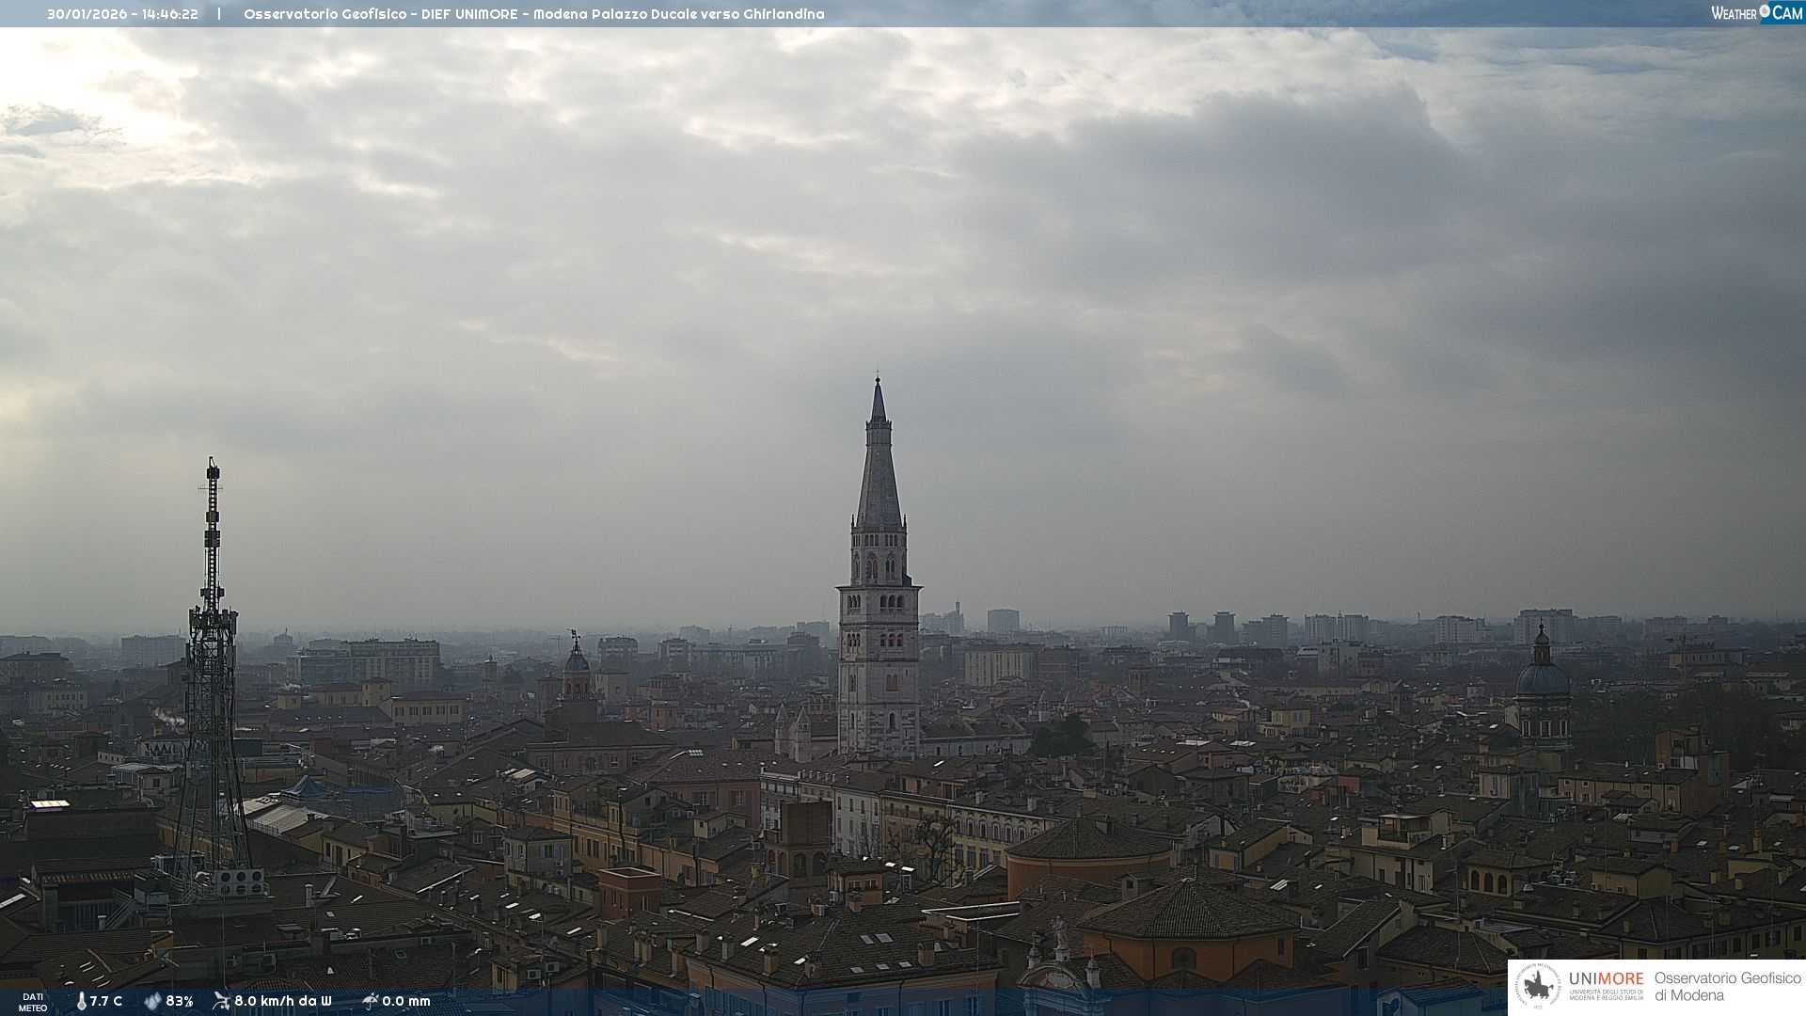Select the 83% humidity reading
Screen dimensions: 1806x1016
tap(180, 1001)
